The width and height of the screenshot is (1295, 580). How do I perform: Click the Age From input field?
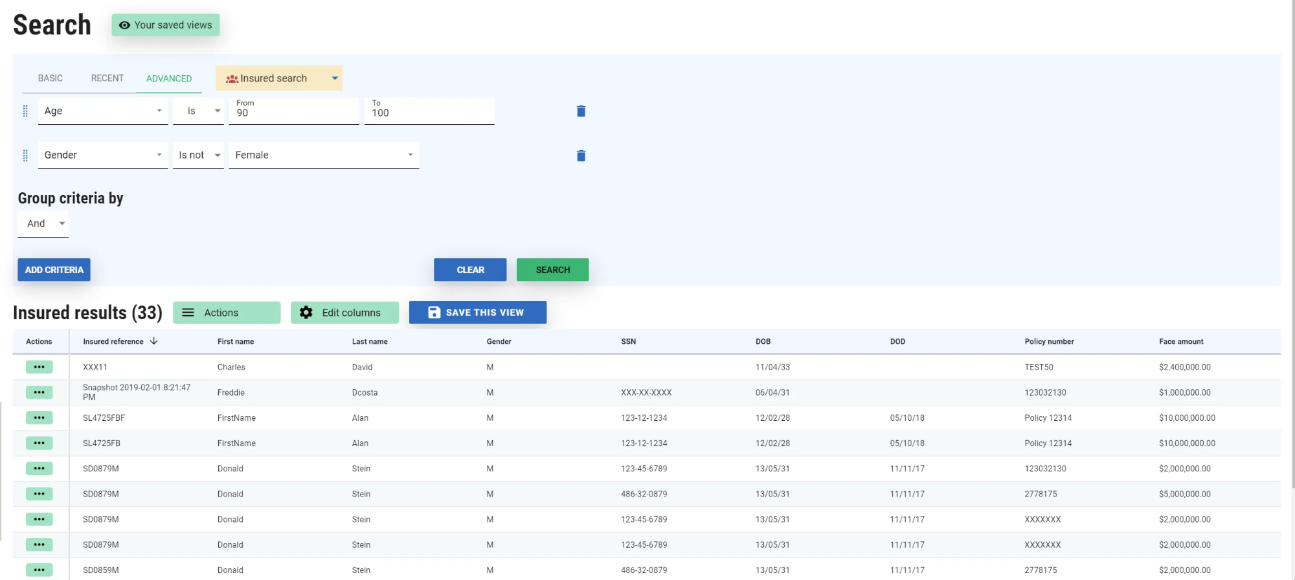pyautogui.click(x=294, y=113)
